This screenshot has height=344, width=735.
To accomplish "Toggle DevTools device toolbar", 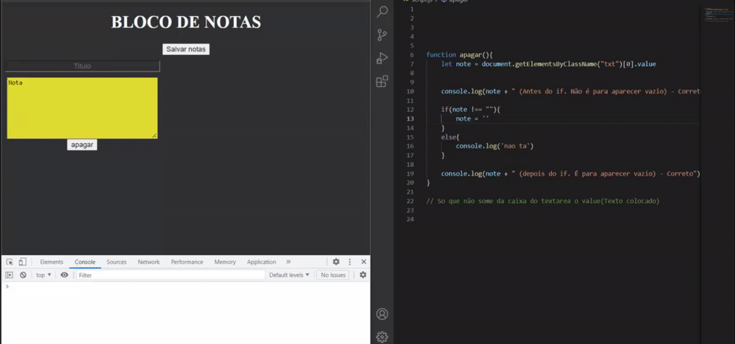I will [23, 262].
